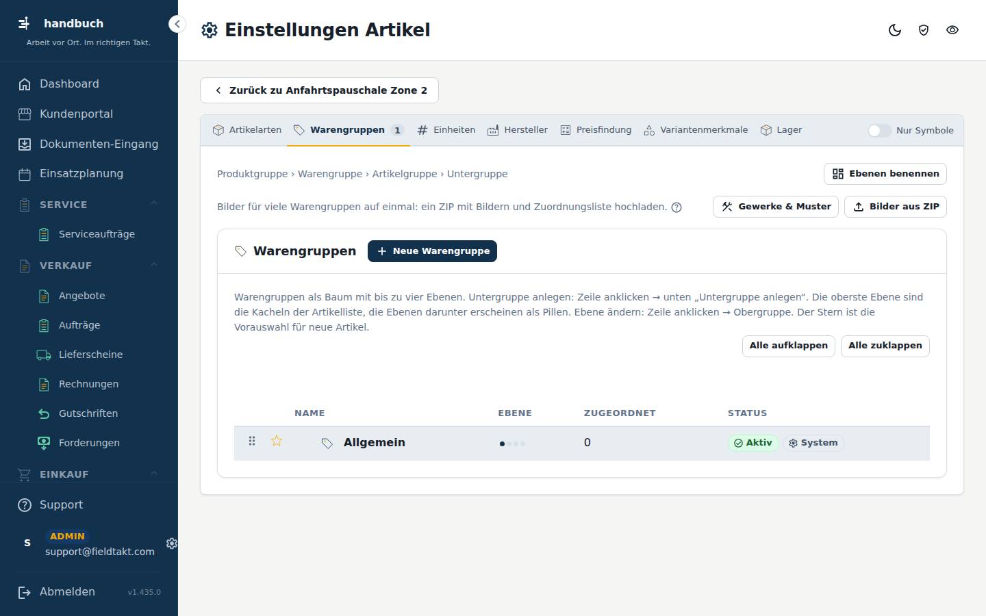Image resolution: width=986 pixels, height=616 pixels.
Task: Open user settings gear beside support email
Action: coord(172,543)
